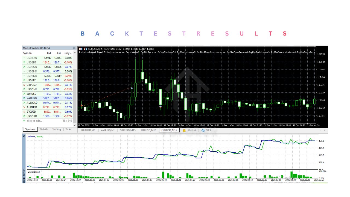The image size is (350, 197).
Task: Switch to the Ticks tab
Action: 68,129
